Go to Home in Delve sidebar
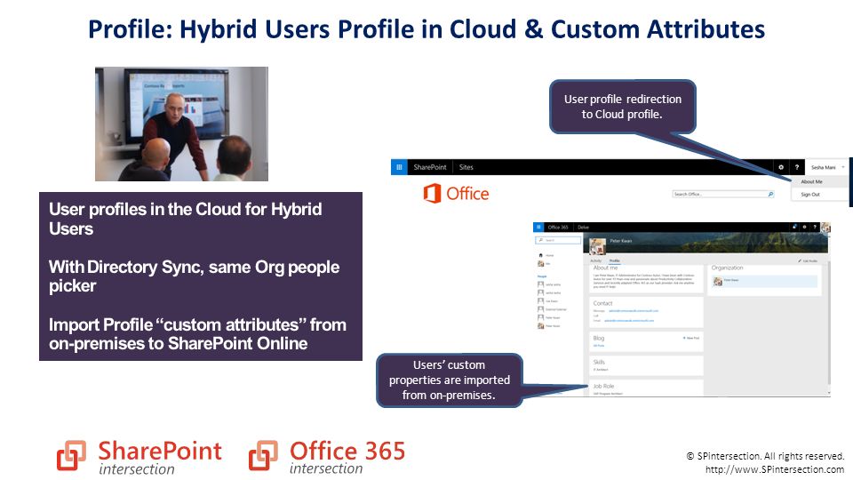This screenshot has width=853, height=480. [546, 255]
